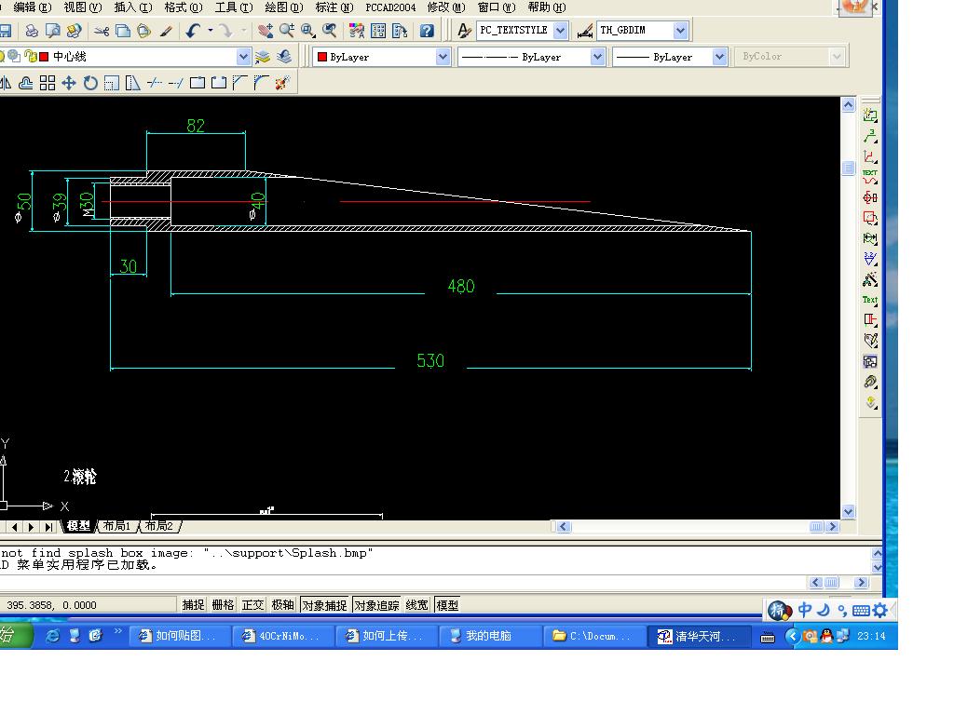Open the Undo history dropdown arrow
This screenshot has width=954, height=715.
(x=211, y=31)
